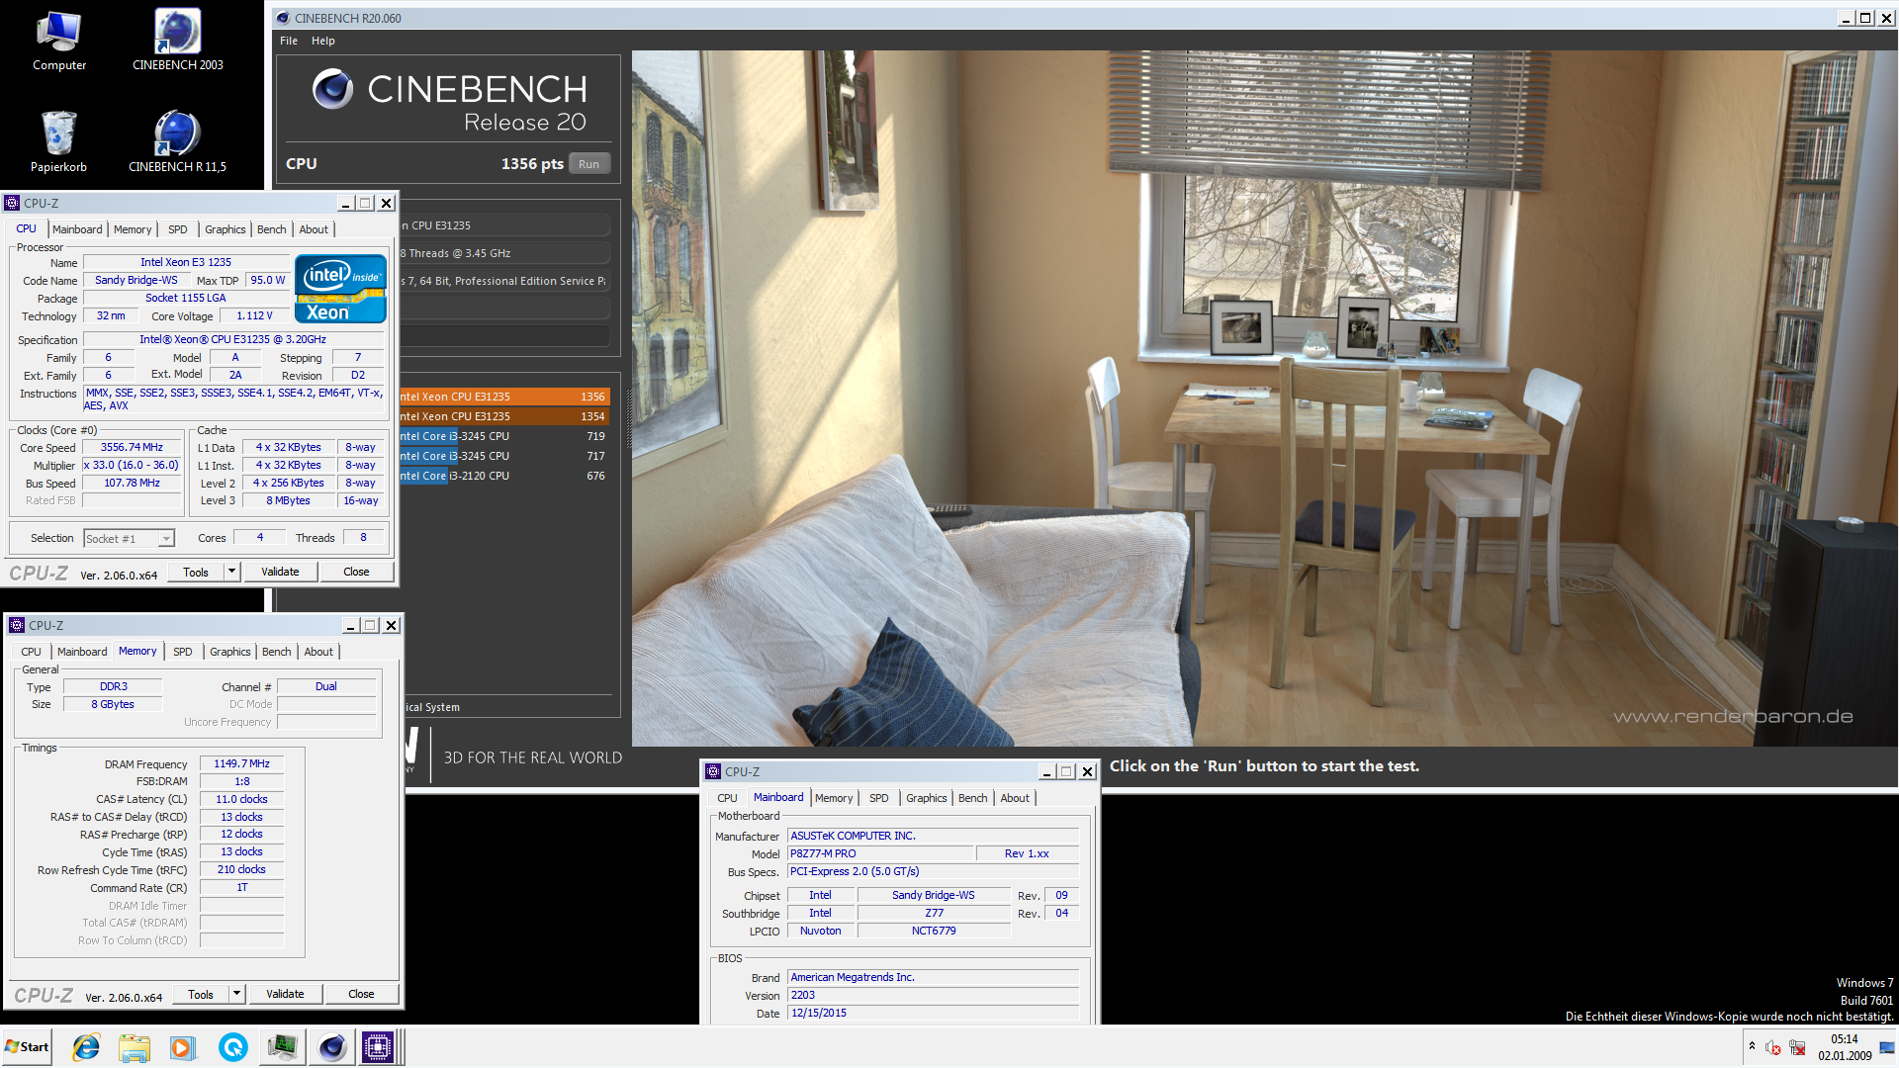Select the i3-2120 ranking row scoring 676
This screenshot has width=1899, height=1068.
(x=503, y=476)
